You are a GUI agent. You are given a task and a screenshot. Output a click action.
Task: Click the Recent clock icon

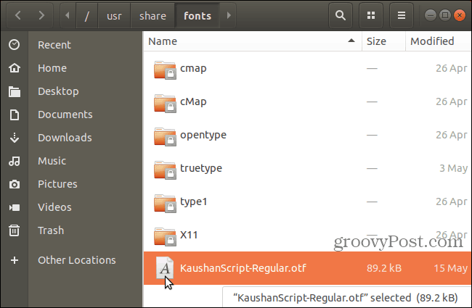coord(14,45)
